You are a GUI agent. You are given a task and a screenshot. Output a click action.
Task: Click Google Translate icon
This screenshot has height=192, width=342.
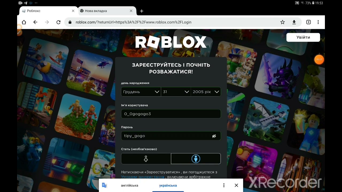click(x=104, y=185)
